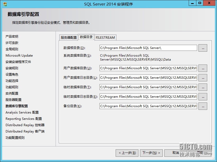This screenshot has width=217, height=162.
Task: Browse for 用户数据库日志目录 folder
Action: pos(203,78)
